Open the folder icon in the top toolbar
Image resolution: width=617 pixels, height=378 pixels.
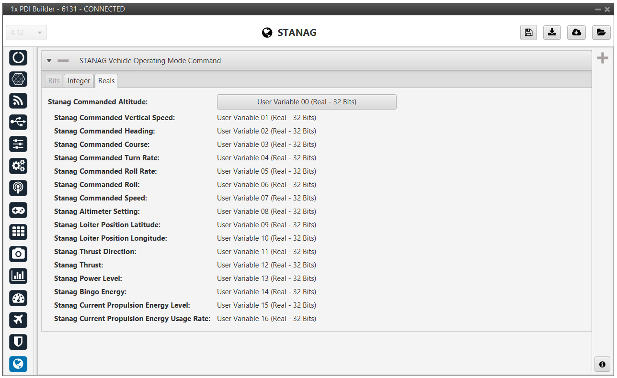click(x=601, y=32)
